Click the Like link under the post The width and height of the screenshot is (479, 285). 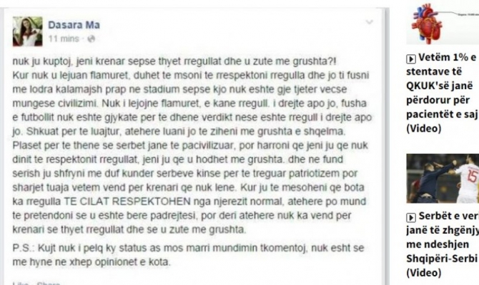tap(21, 283)
